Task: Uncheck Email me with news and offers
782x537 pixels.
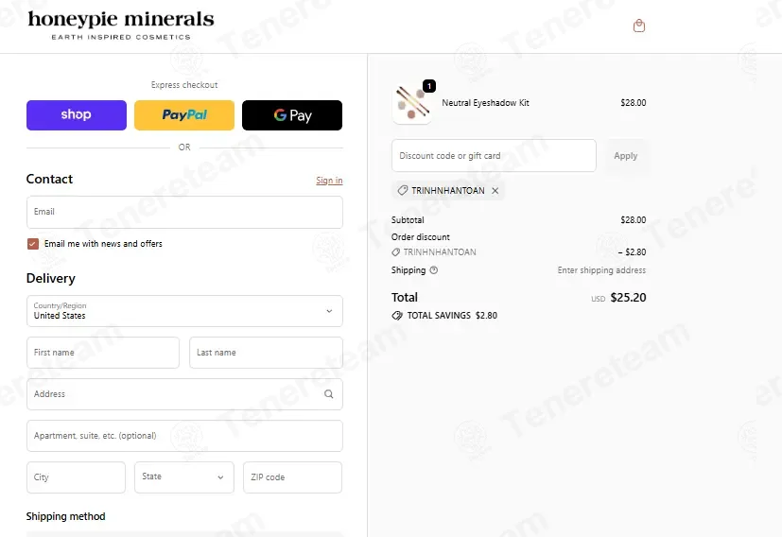Action: pos(33,244)
